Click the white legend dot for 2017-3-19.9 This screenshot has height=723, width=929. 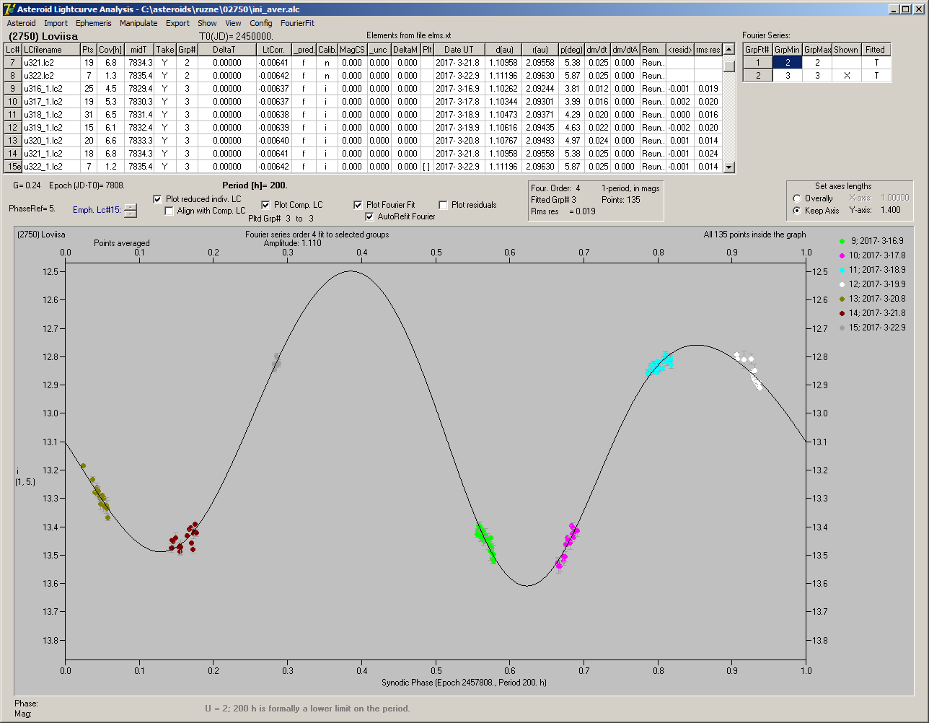[x=842, y=284]
